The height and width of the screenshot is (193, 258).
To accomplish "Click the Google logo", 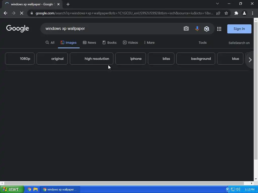I will 18,29.
